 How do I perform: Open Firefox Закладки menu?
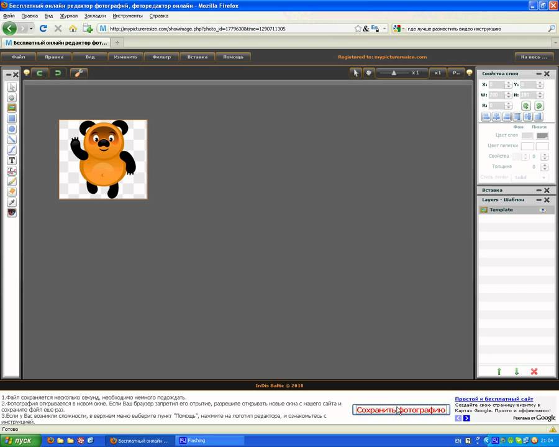pos(95,16)
